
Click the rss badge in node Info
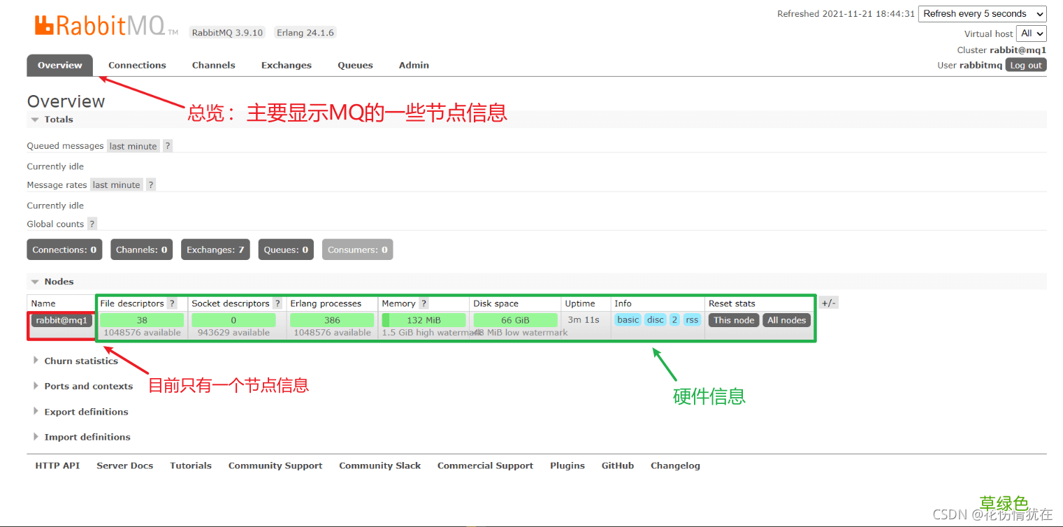(x=692, y=319)
